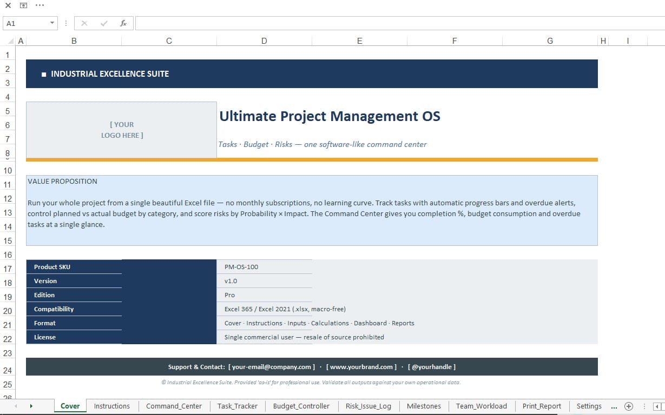Click the Single commercial user license text
Screen dimensions: 665x415
(x=304, y=337)
